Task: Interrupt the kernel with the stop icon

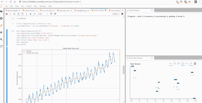Action: point(30,14)
